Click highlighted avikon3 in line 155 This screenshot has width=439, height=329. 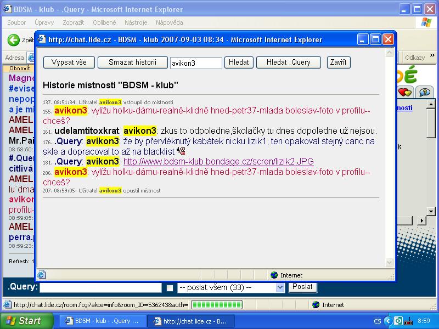[71, 111]
